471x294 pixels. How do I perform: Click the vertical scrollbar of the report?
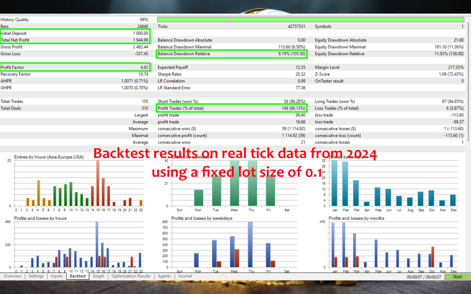(x=468, y=81)
